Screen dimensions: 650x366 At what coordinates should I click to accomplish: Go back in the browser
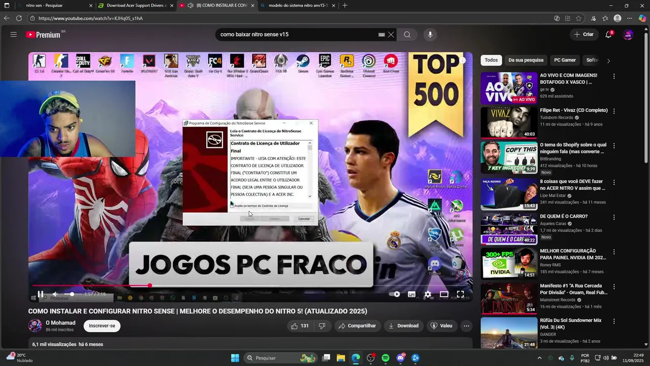[7, 18]
